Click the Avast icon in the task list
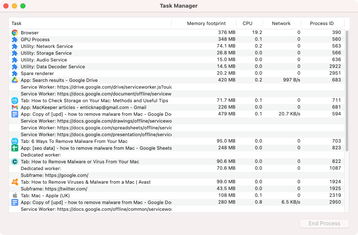The image size is (358, 235). (14, 182)
